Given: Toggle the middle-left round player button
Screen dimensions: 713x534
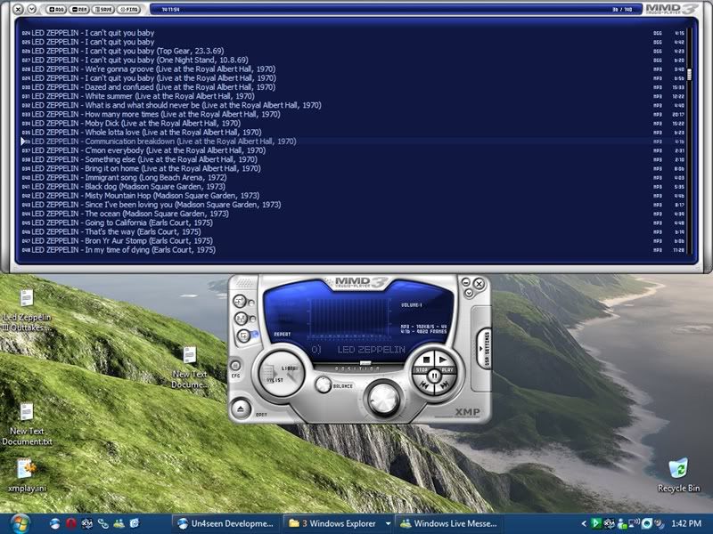Looking at the screenshot, I should click(x=241, y=319).
